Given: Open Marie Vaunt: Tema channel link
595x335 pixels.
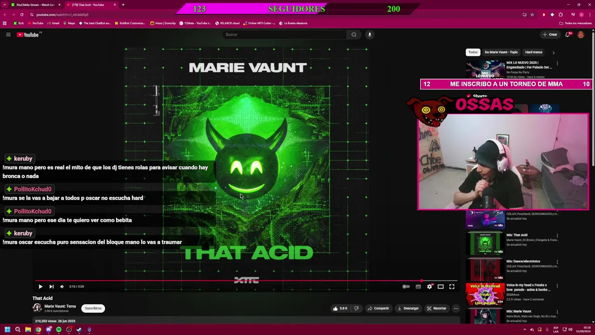Looking at the screenshot, I should (x=60, y=306).
